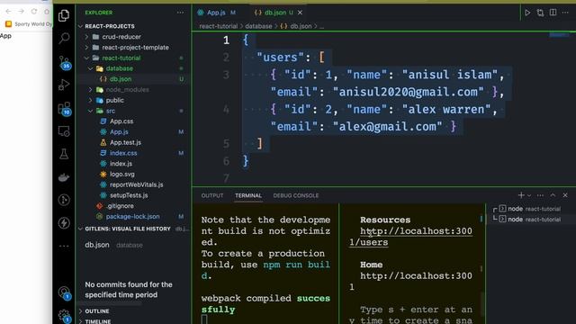Click database in the breadcrumb path

[258, 26]
